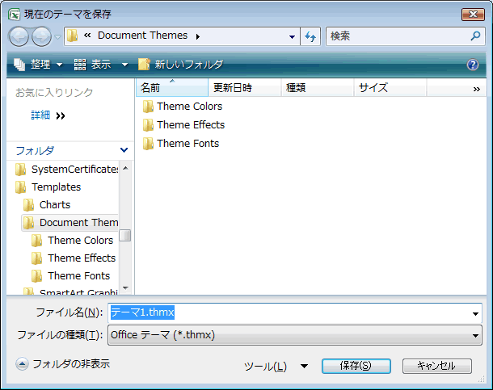Expand the arrow after Document Themes
This screenshot has width=493, height=390.
pos(198,37)
